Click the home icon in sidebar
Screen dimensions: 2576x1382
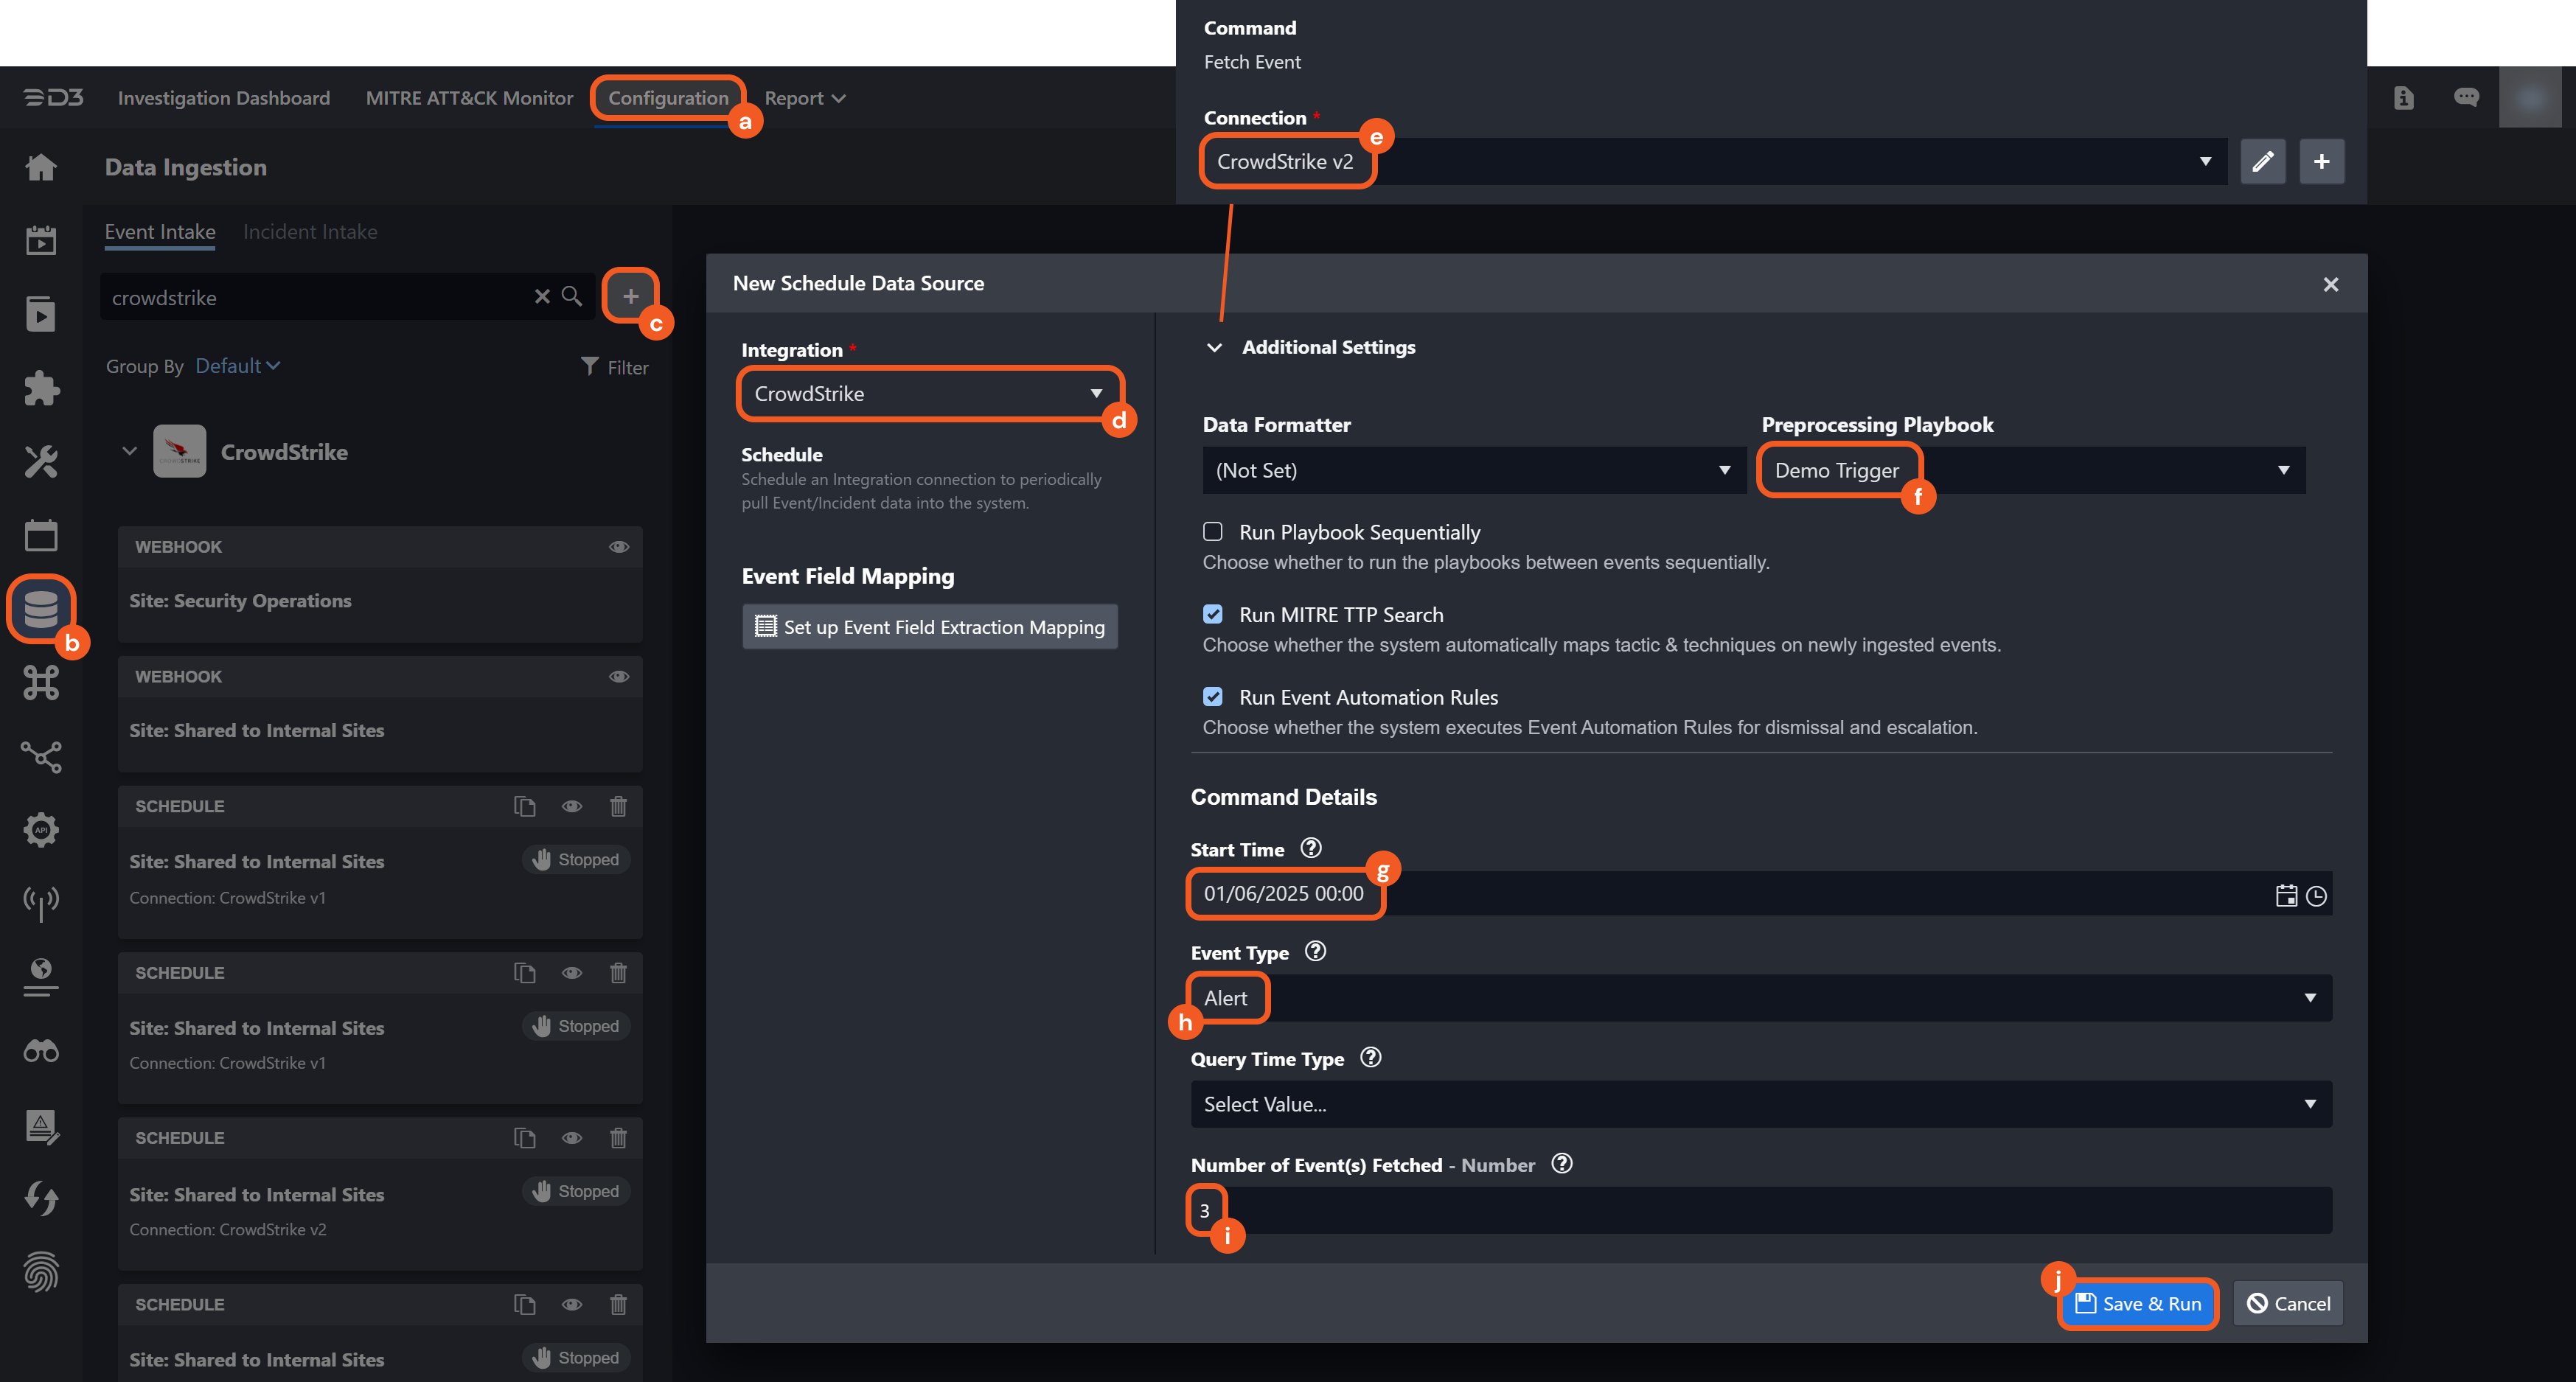coord(41,166)
